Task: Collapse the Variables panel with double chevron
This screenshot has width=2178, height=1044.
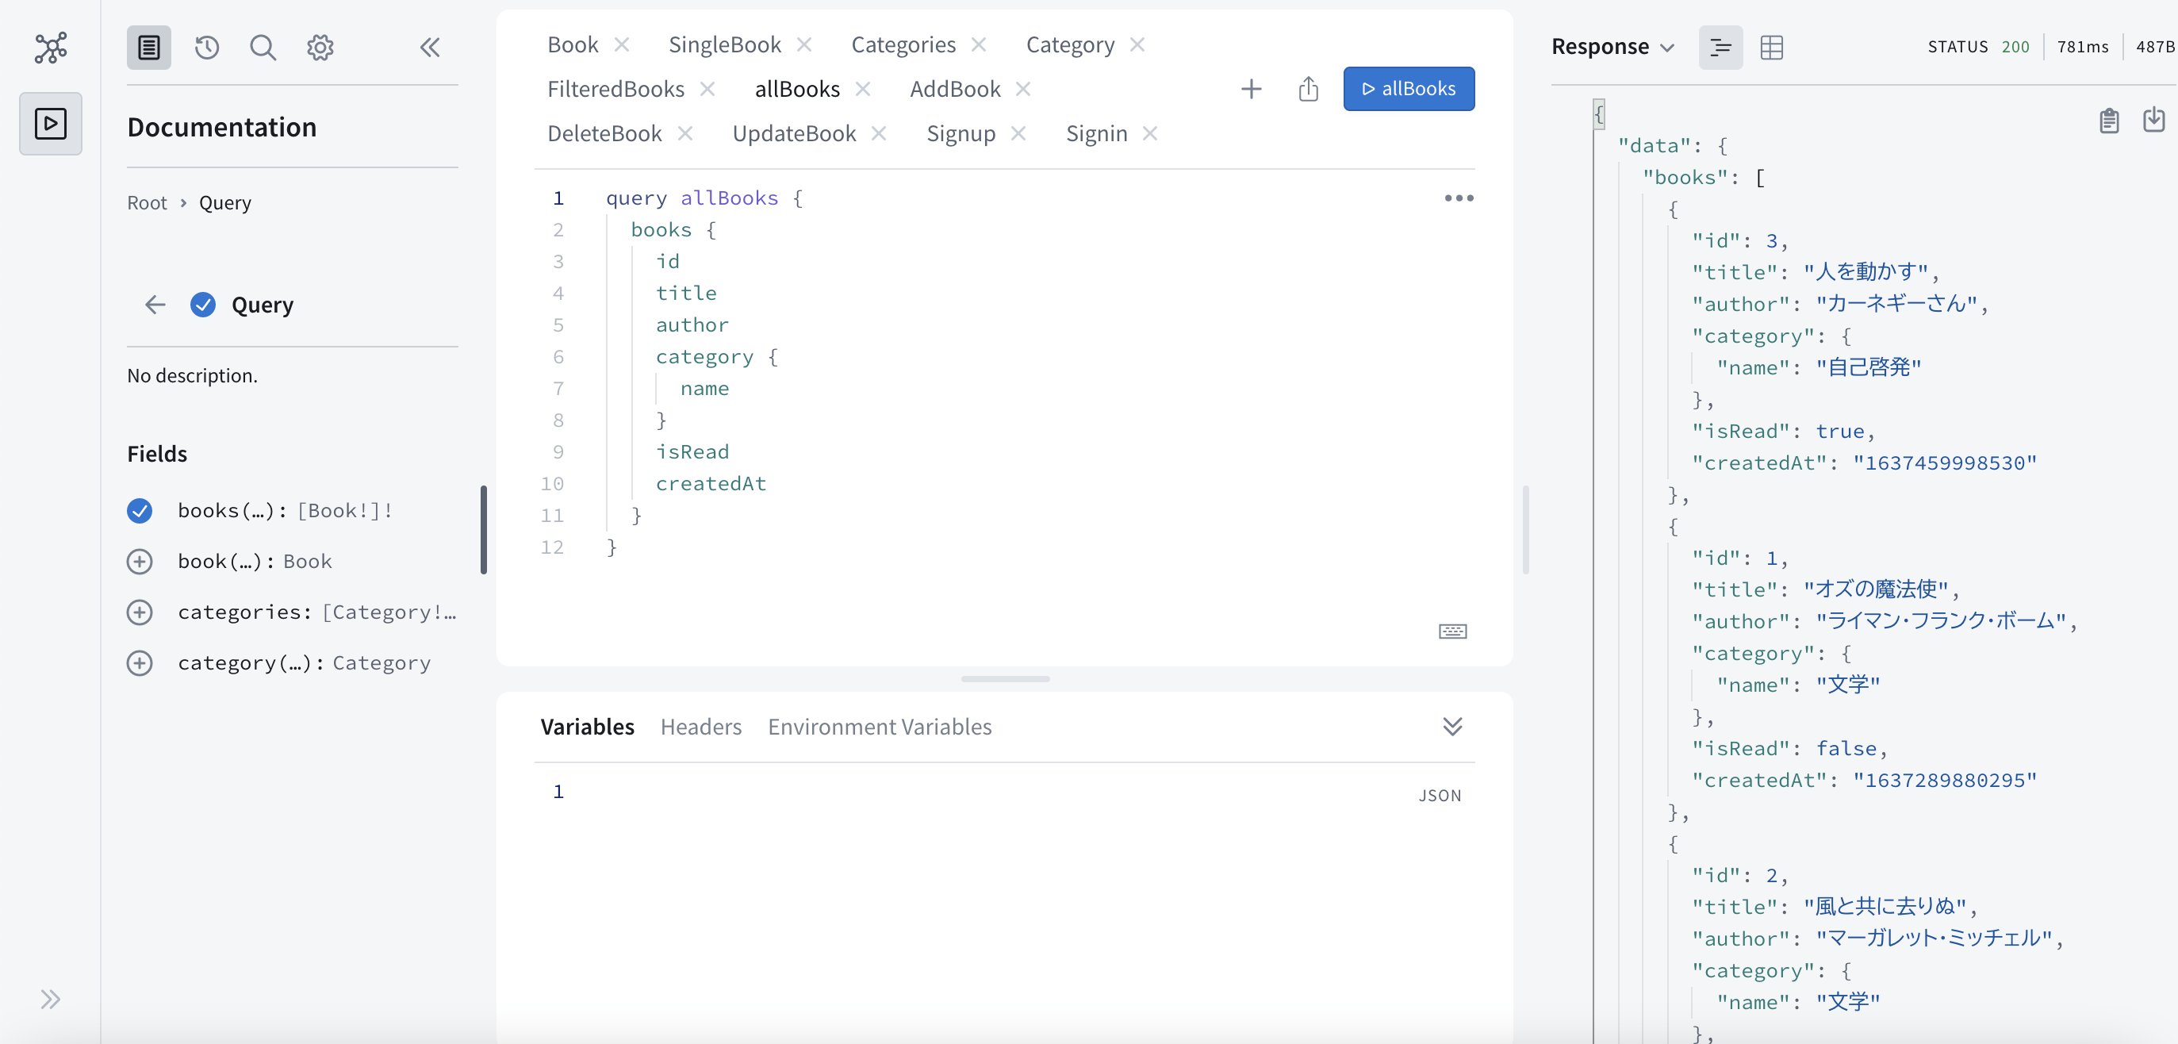Action: 1452,726
